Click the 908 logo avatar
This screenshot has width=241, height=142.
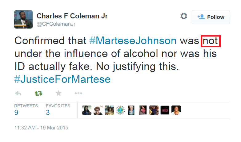pyautogui.click(x=165, y=110)
